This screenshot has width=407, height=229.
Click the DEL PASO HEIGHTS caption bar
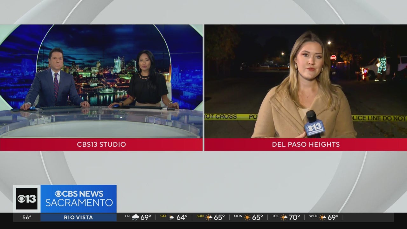306,144
